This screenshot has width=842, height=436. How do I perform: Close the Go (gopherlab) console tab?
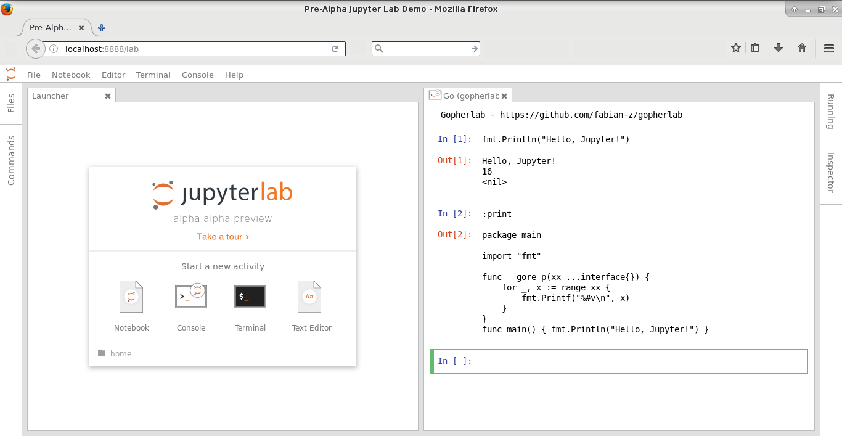coord(504,96)
